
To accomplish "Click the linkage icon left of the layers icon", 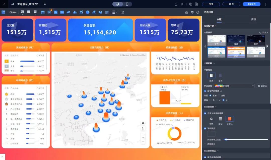I will click(186, 12).
